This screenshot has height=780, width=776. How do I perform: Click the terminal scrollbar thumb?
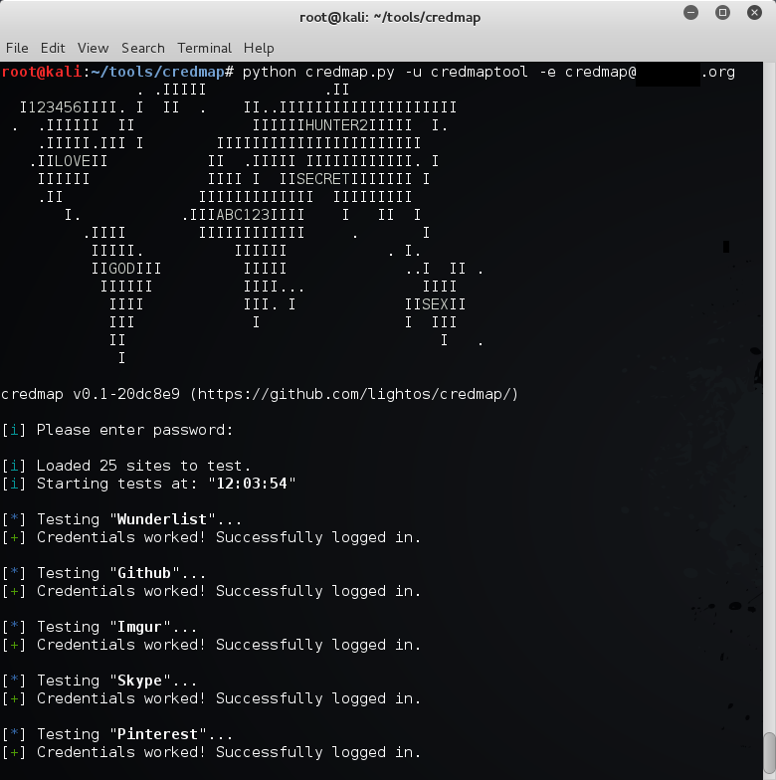[x=770, y=754]
